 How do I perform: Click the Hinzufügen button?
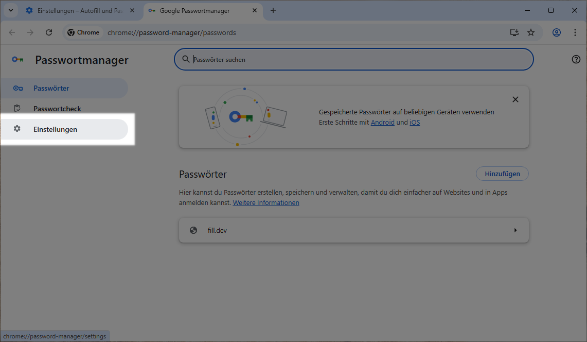tap(503, 174)
